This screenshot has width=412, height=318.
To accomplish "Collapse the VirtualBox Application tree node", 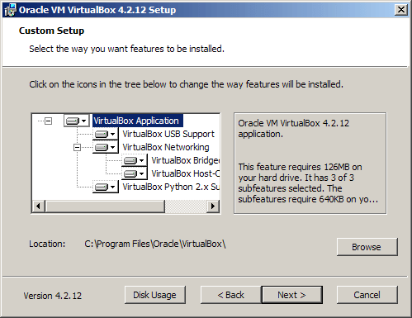I will point(49,121).
